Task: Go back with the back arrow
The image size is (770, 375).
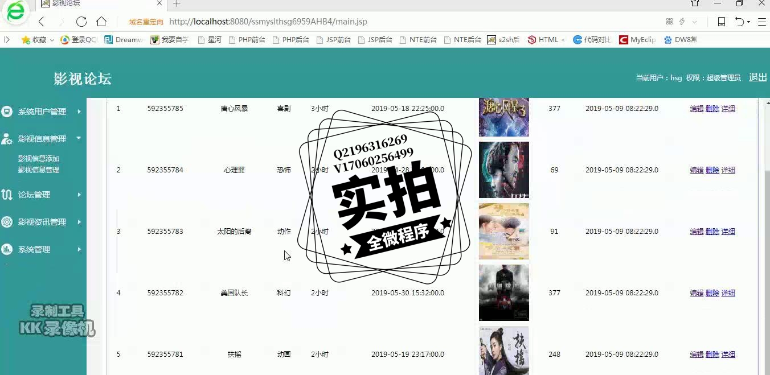Action: tap(41, 22)
